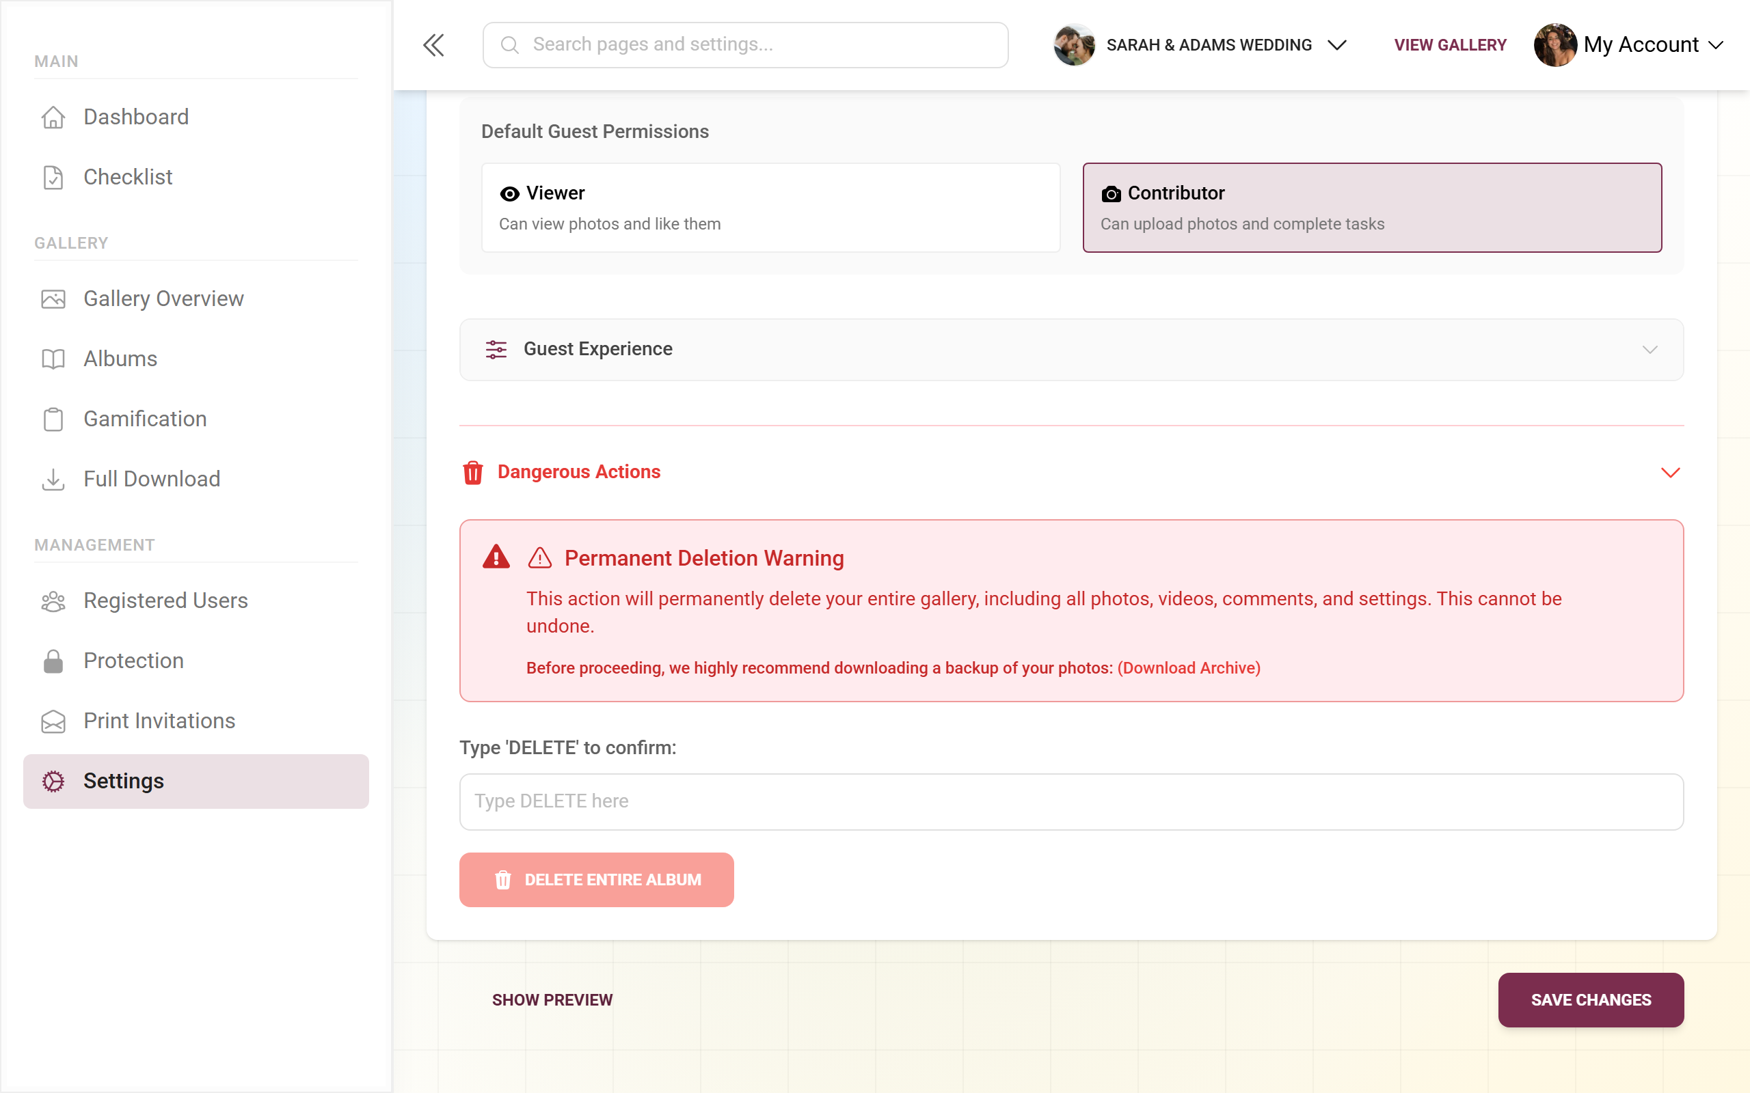This screenshot has height=1093, width=1750.
Task: Click the wedding couple avatar thumbnail
Action: point(1074,45)
